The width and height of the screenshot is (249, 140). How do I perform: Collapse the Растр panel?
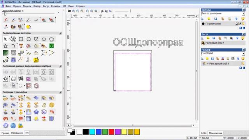point(244,34)
